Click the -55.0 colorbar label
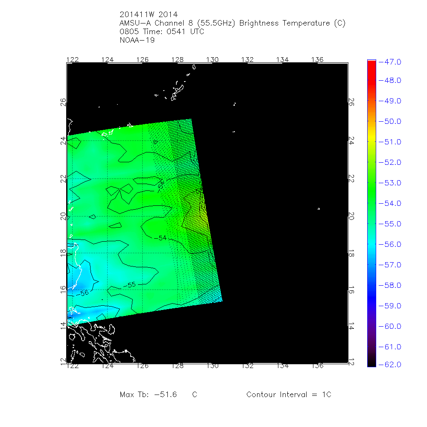This screenshot has width=427, height=427. pos(390,224)
